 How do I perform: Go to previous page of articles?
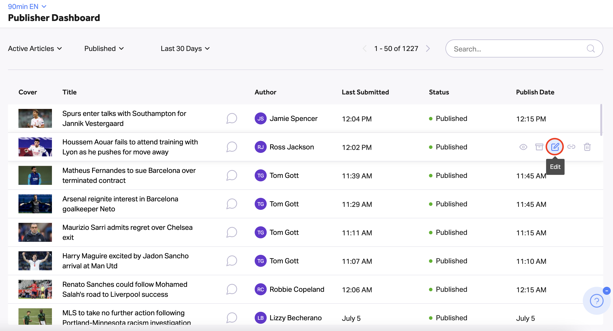tap(365, 48)
